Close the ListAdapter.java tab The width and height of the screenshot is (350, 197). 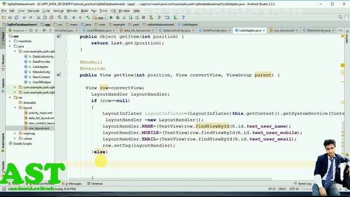tap(264, 31)
